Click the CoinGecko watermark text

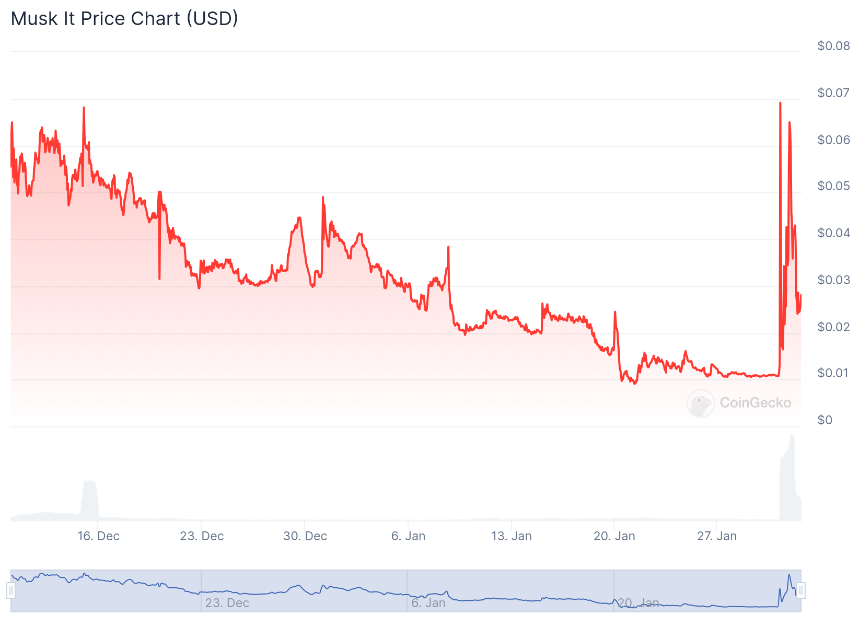click(755, 403)
